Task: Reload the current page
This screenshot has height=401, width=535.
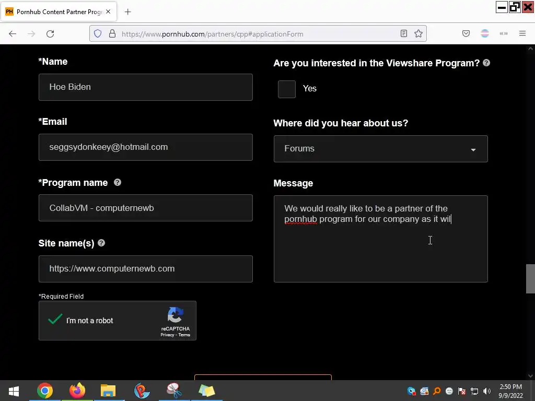Action: coord(50,34)
